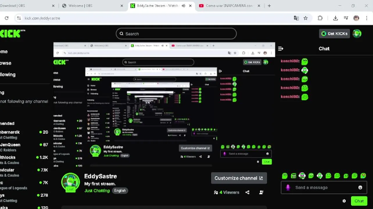This screenshot has width=373, height=209.
Task: Open the browser extensions puzzle icon
Action: 320,18
